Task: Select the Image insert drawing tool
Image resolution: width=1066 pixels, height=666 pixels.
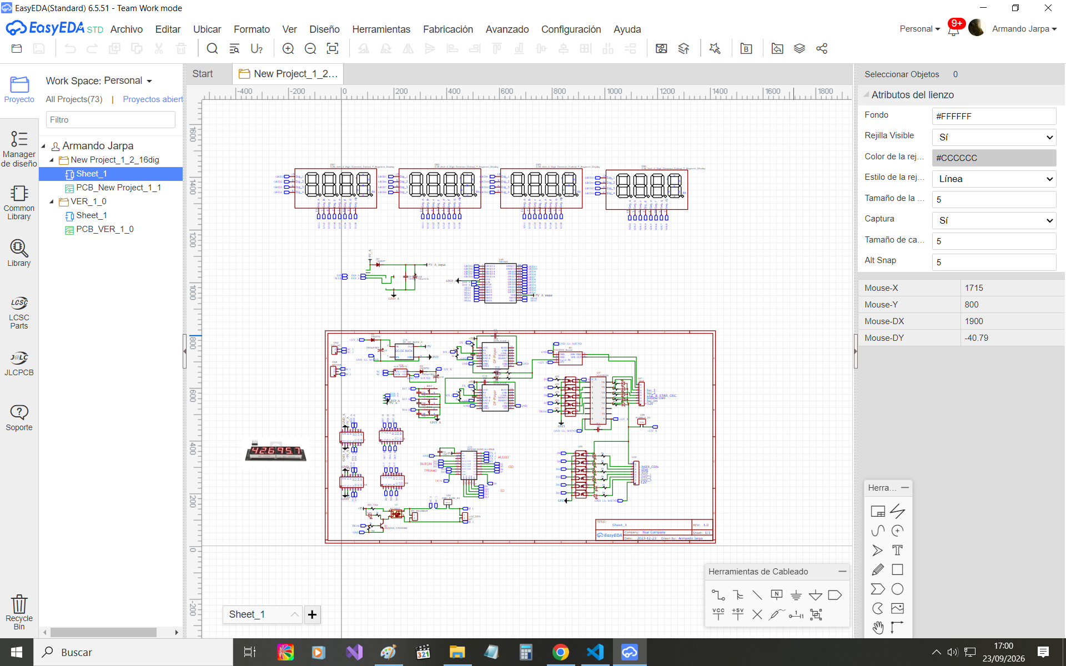Action: pos(897,608)
